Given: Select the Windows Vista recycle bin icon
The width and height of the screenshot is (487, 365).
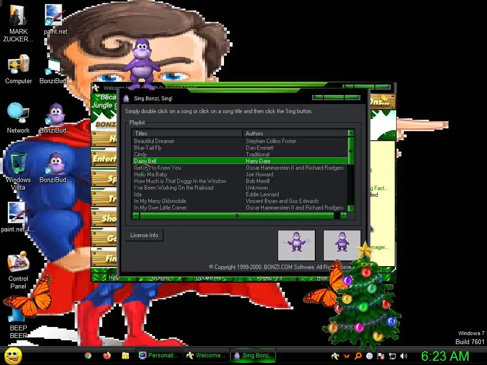Looking at the screenshot, I should [x=18, y=171].
